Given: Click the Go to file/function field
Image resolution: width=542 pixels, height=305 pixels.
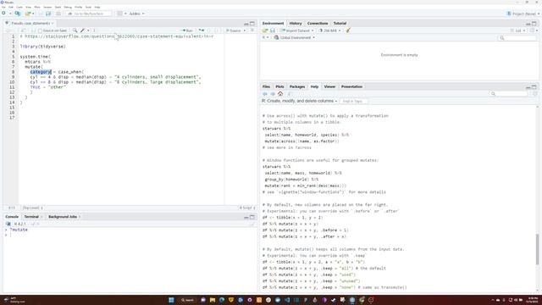Looking at the screenshot, I should click(89, 14).
